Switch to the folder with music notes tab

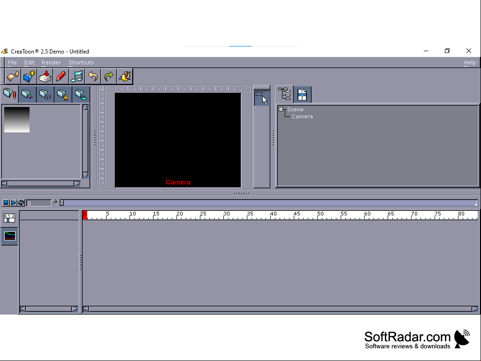(45, 94)
